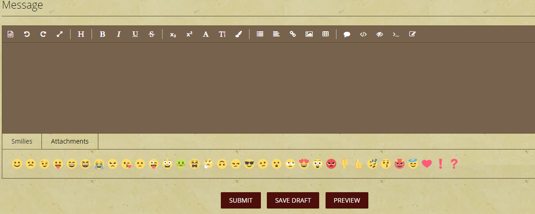Click the SUBMIT button
The height and width of the screenshot is (214, 535).
(241, 200)
